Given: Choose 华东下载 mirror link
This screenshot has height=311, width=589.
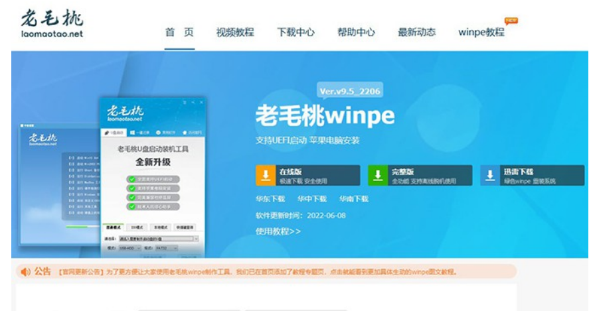Looking at the screenshot, I should click(x=270, y=199).
